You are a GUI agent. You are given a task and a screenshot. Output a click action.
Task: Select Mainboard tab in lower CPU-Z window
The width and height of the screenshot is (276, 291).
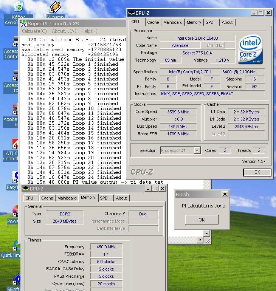[x=67, y=198]
